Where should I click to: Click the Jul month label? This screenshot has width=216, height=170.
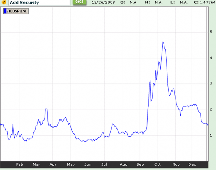coord(104,164)
